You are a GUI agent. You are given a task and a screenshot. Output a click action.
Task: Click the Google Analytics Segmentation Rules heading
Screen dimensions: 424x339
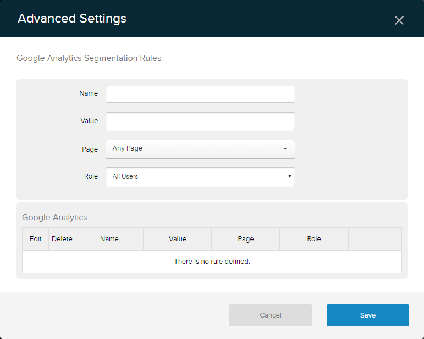pyautogui.click(x=89, y=58)
